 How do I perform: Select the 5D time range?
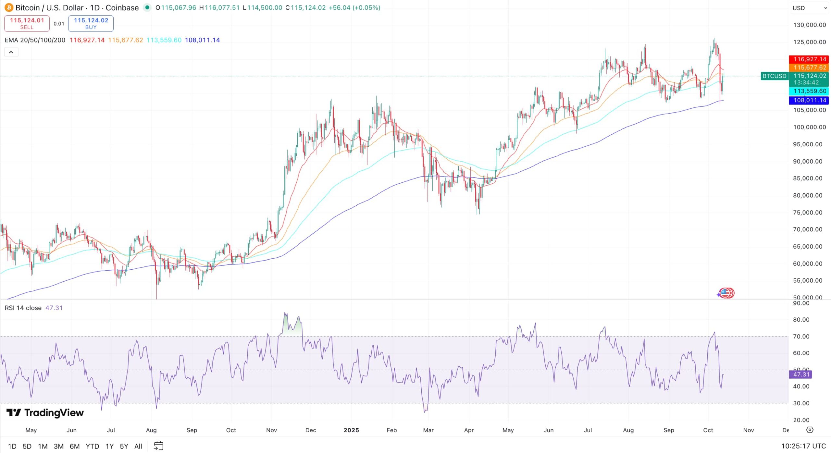[27, 446]
